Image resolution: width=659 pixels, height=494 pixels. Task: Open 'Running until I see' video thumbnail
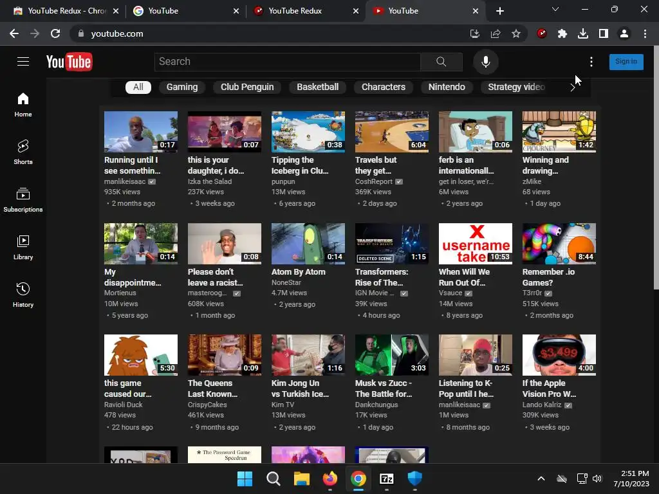(141, 131)
